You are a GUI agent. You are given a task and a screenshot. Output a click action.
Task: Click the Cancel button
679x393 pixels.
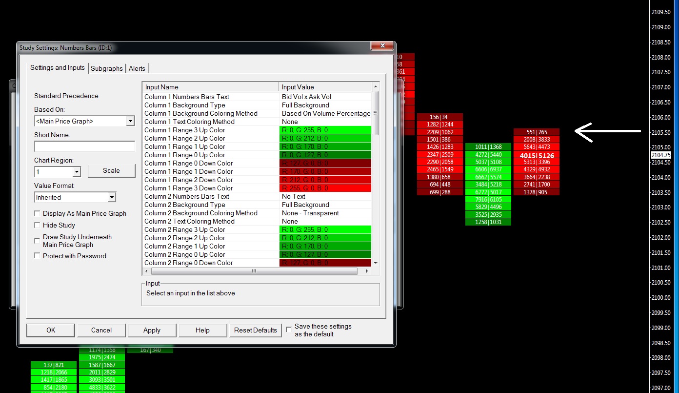click(x=101, y=330)
